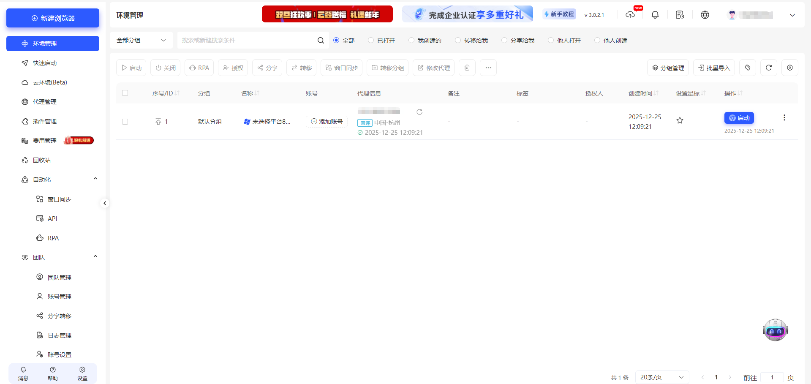Click the 批量导入 (batch import) button

click(714, 68)
